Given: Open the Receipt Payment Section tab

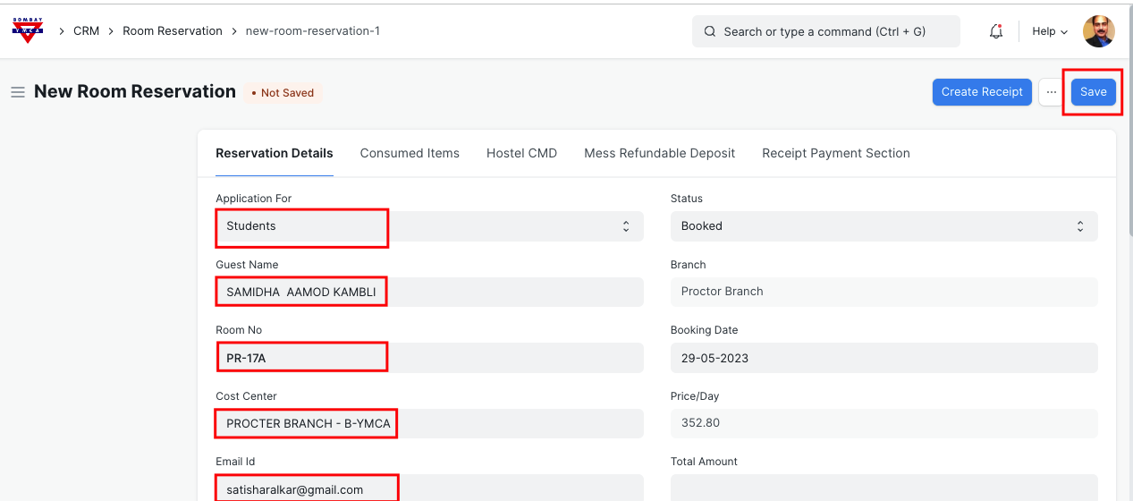Looking at the screenshot, I should [835, 153].
